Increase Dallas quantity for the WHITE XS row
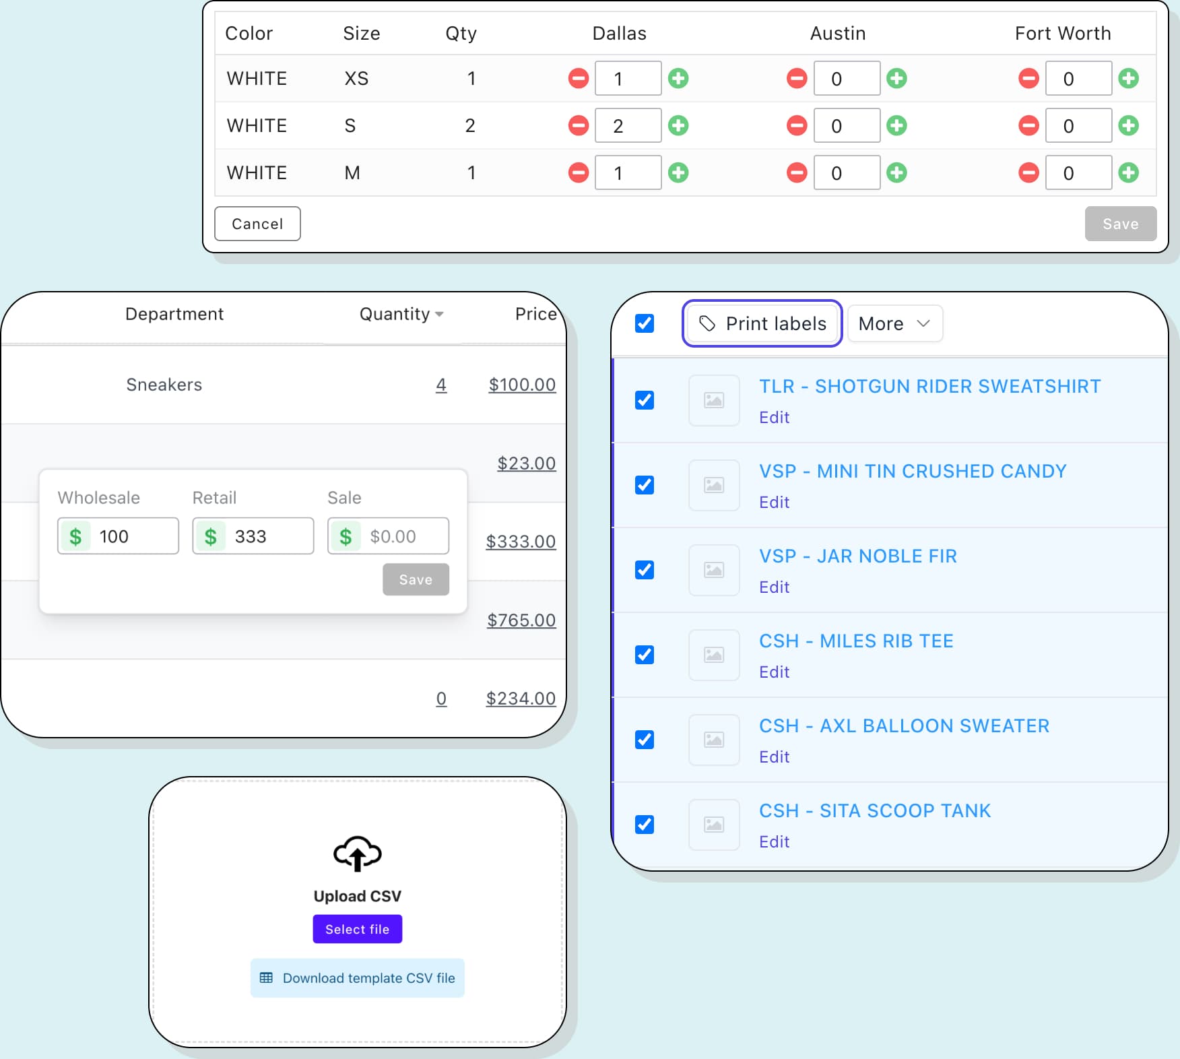Screen dimensions: 1180x1059 point(679,78)
